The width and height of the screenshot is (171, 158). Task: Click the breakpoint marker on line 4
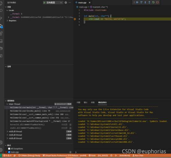pyautogui.click(x=75, y=19)
